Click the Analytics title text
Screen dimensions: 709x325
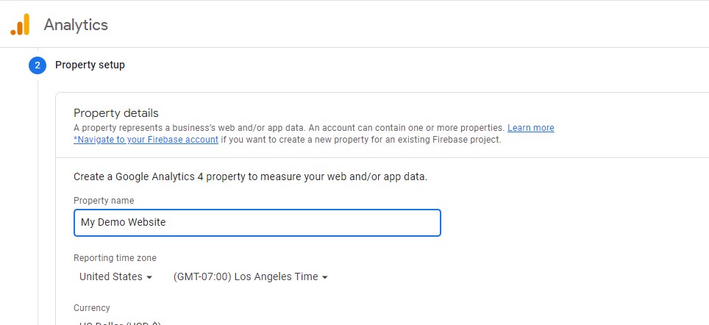[76, 24]
